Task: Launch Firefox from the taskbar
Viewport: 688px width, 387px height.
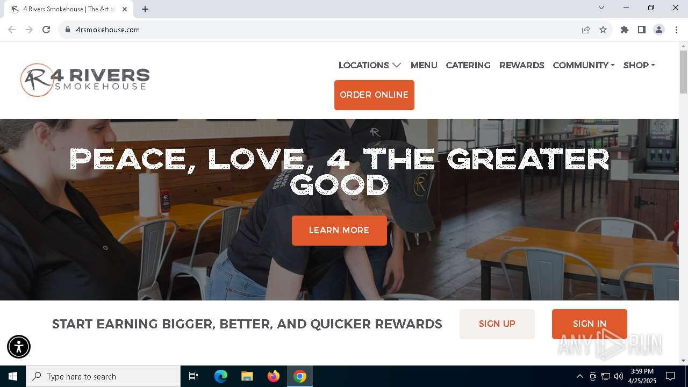Action: coord(274,376)
